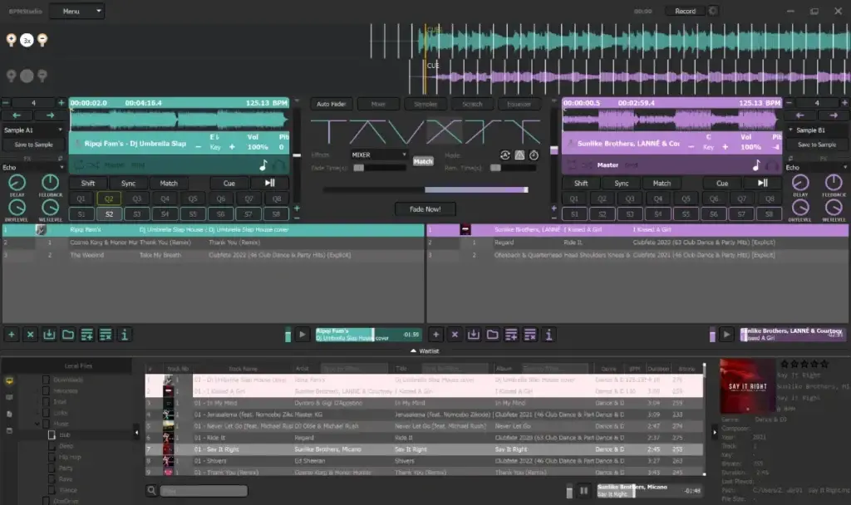
Task: Click the info icon on the right playlist toolbar
Action: pyautogui.click(x=548, y=335)
